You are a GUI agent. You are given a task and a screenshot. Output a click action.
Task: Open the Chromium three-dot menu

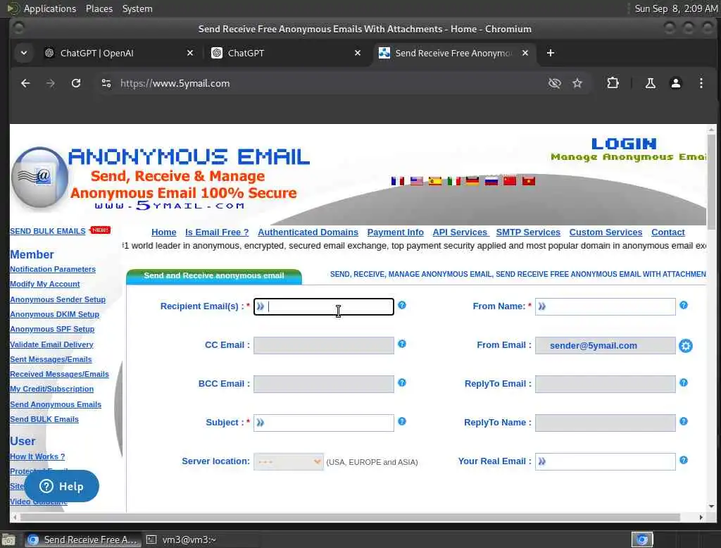pyautogui.click(x=701, y=83)
